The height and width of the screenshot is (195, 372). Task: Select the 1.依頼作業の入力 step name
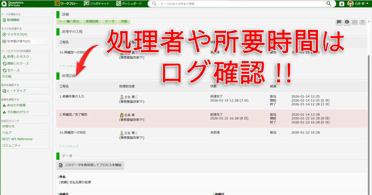coord(72,96)
